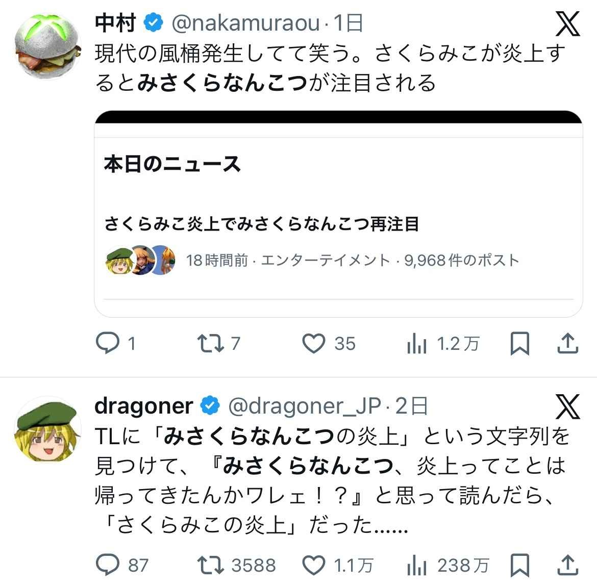Screen dimensions: 597x588
Task: View analytics of dragoner's post
Action: [417, 566]
